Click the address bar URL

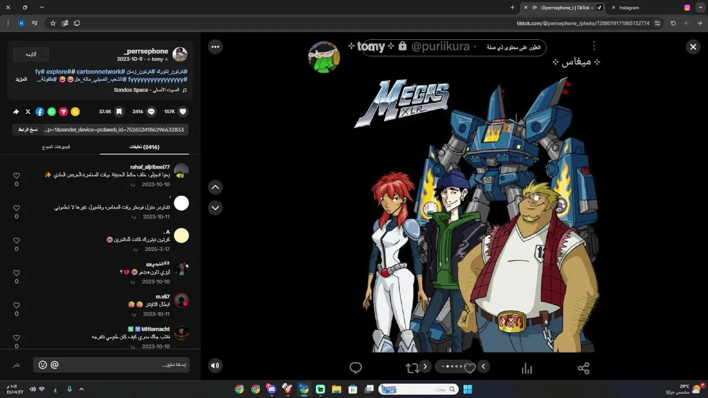click(x=583, y=23)
